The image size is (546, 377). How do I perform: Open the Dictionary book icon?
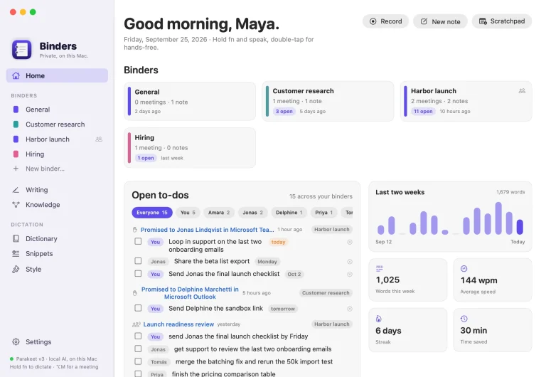(16, 239)
